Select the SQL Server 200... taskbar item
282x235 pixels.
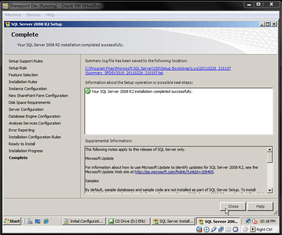pos(218,221)
